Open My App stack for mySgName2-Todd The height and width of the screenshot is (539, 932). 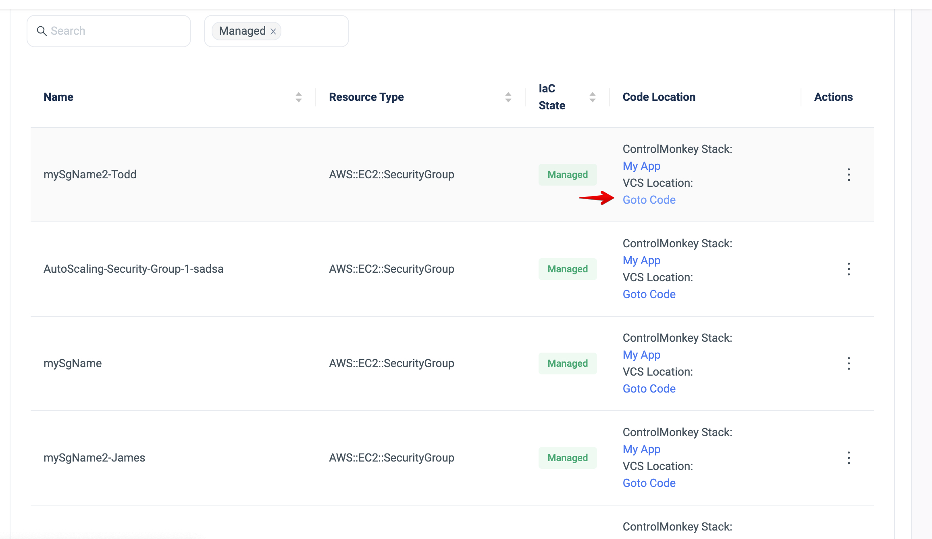[x=641, y=166]
